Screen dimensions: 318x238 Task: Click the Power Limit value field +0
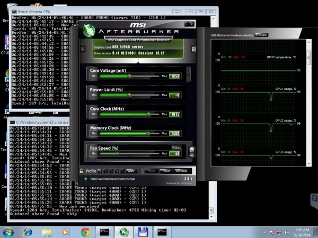(x=175, y=95)
